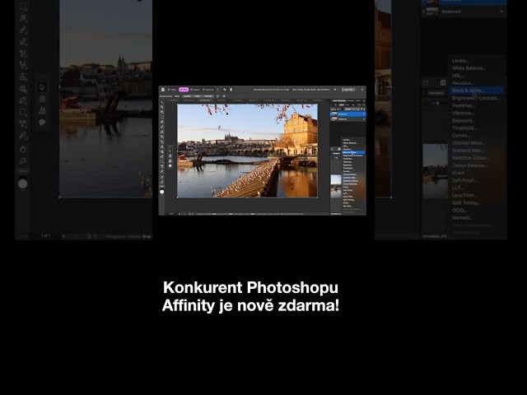This screenshot has width=527, height=395.
Task: Choose Exposure in the enlarged blurred menu
Action: pyautogui.click(x=463, y=120)
